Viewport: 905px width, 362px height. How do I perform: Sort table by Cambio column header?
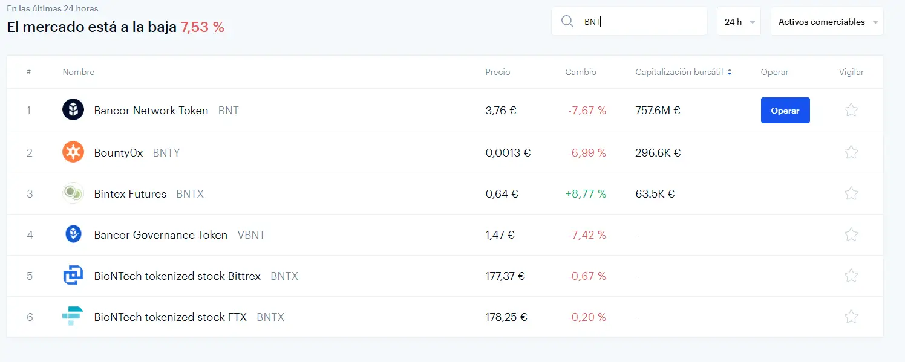(x=581, y=73)
